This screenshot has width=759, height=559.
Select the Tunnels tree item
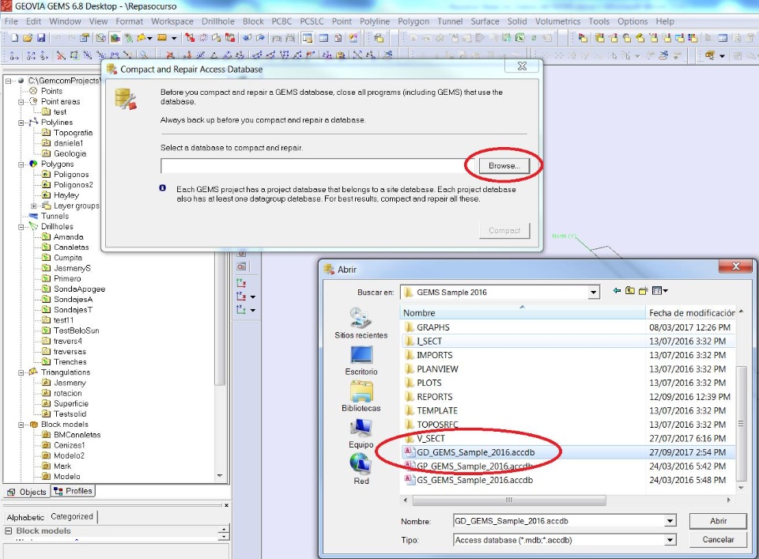tap(55, 216)
